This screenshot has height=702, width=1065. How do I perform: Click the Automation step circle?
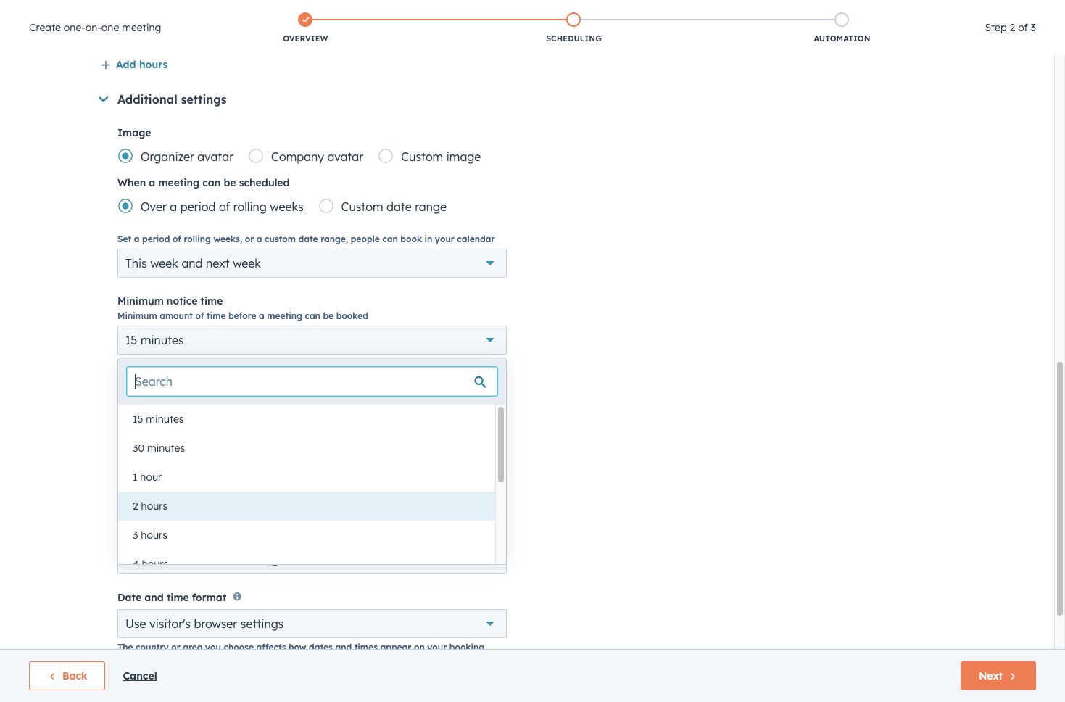(x=842, y=20)
